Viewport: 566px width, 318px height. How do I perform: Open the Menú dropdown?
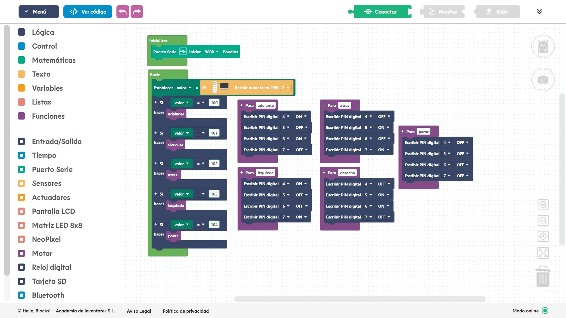[39, 12]
